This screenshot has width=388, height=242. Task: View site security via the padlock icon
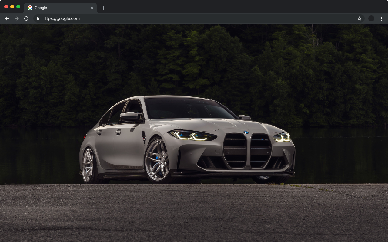click(38, 18)
